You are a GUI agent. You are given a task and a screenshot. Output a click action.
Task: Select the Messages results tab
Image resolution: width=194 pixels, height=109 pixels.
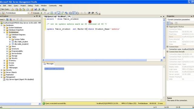click(x=49, y=64)
